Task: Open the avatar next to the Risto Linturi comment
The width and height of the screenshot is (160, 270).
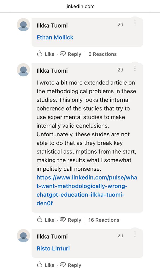Action: [23, 235]
